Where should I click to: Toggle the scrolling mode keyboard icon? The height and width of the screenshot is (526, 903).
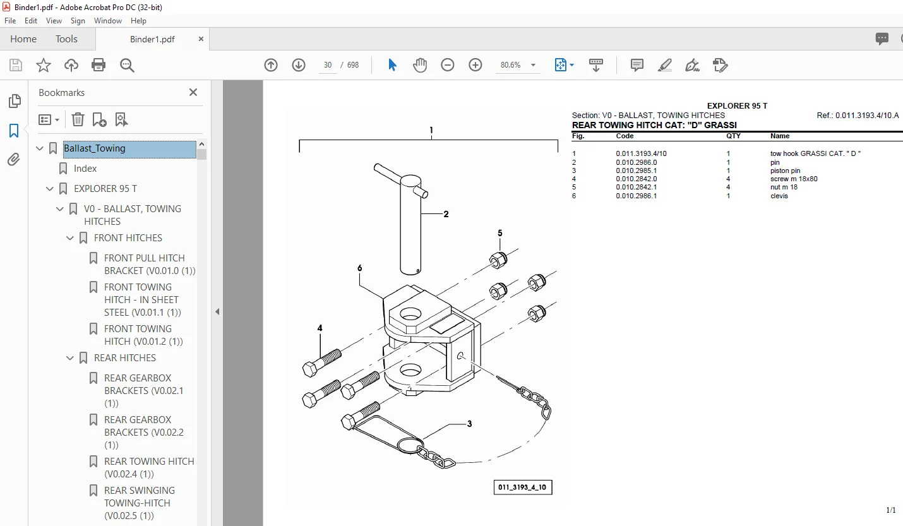point(596,65)
